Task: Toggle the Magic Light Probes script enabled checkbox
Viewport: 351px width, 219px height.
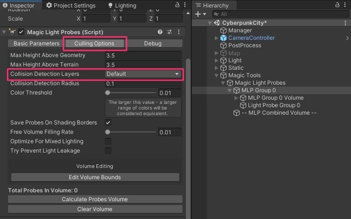Action: point(21,32)
